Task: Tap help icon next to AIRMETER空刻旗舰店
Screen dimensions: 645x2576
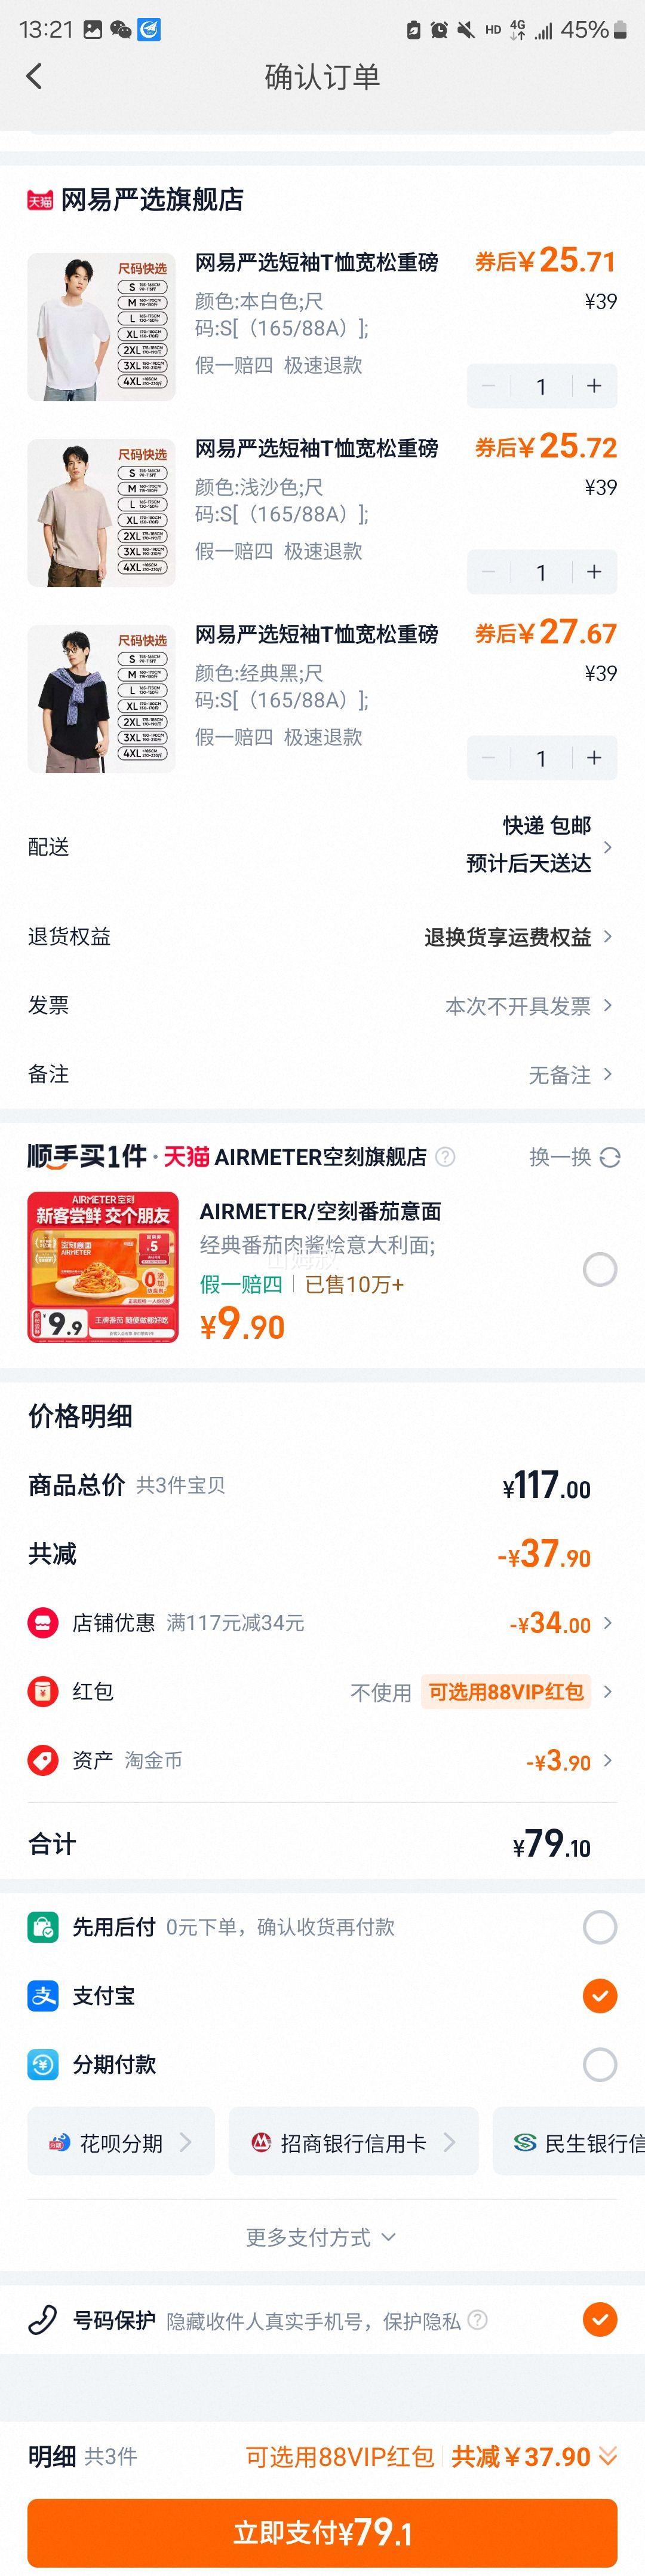Action: coord(446,1157)
